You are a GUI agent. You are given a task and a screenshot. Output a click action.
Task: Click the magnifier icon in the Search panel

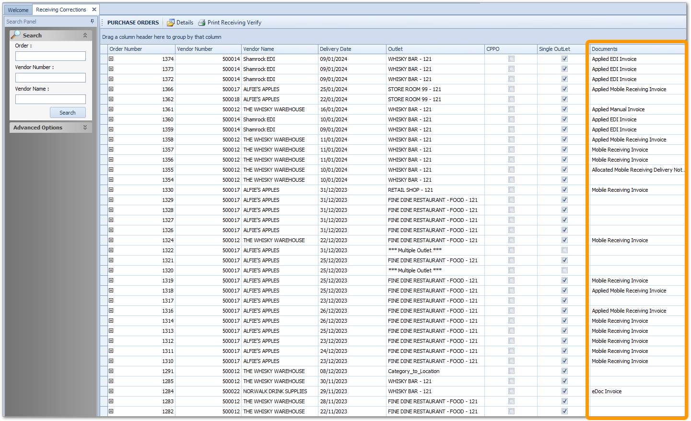coord(16,35)
